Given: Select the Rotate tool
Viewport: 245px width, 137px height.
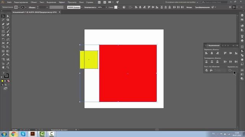Looking at the screenshot, I should [3, 39].
